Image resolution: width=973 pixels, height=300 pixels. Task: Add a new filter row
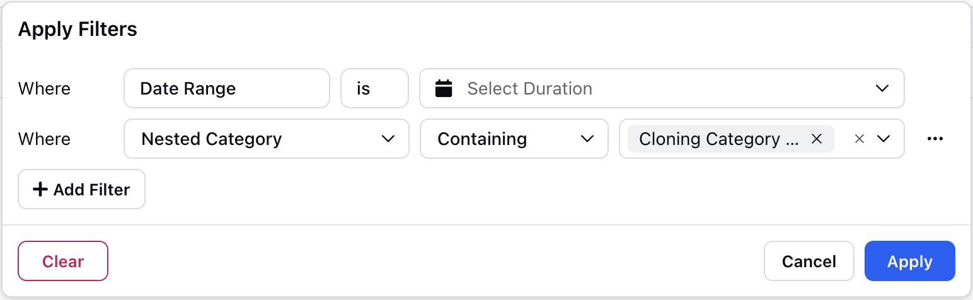pyautogui.click(x=82, y=189)
